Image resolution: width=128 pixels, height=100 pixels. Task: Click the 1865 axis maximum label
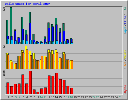tap(4, 73)
